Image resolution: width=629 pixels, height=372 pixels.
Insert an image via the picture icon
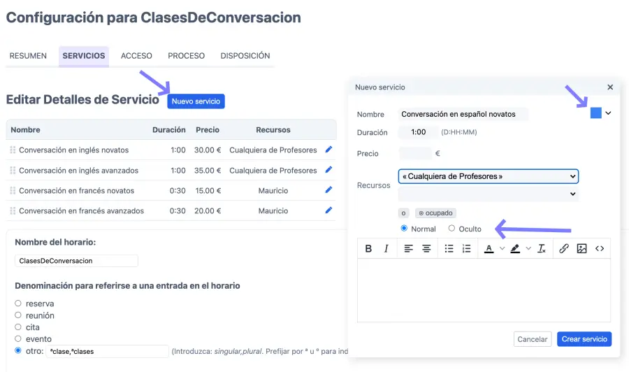point(581,248)
